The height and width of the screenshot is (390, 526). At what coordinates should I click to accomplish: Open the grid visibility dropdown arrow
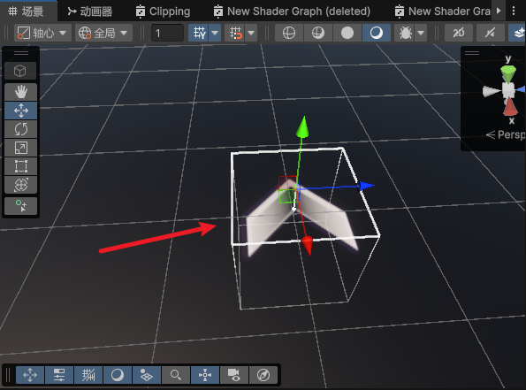pyautogui.click(x=215, y=33)
